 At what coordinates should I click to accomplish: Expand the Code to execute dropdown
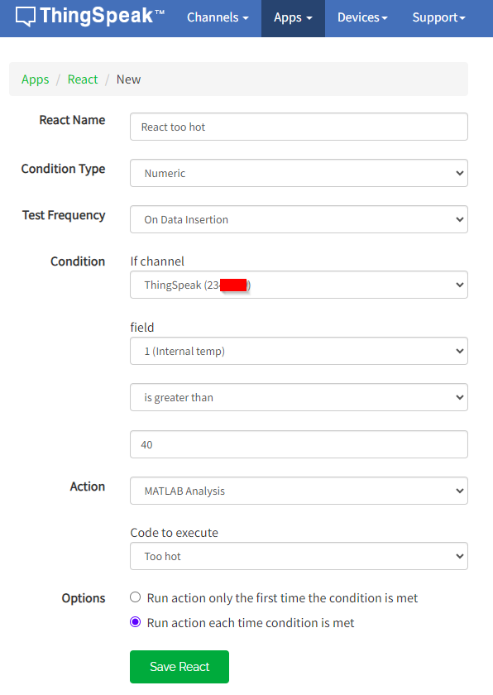(x=299, y=556)
